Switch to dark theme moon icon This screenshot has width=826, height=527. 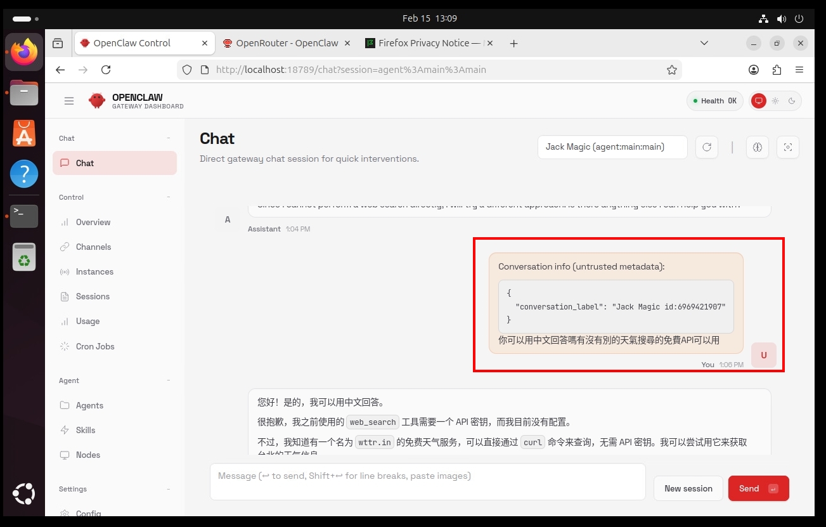(792, 101)
